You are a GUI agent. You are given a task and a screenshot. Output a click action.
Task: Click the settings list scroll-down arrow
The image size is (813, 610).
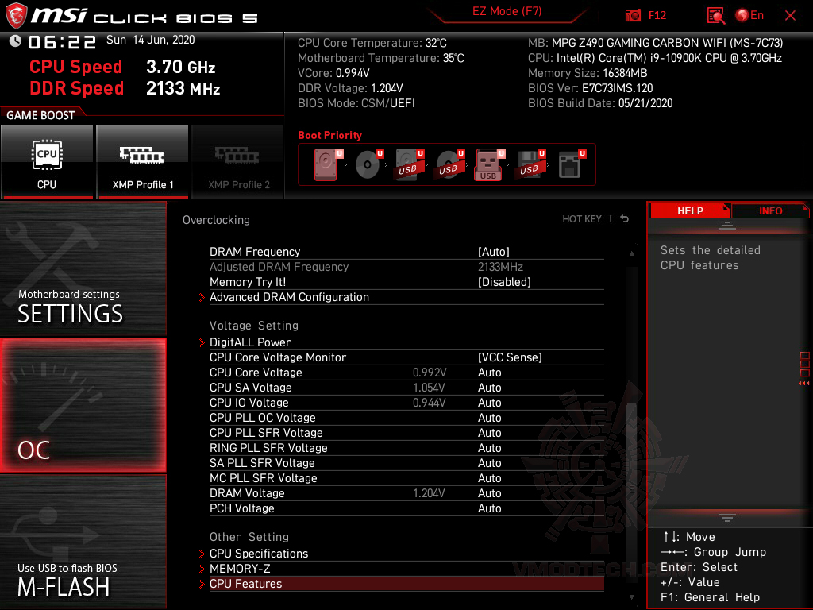click(631, 597)
